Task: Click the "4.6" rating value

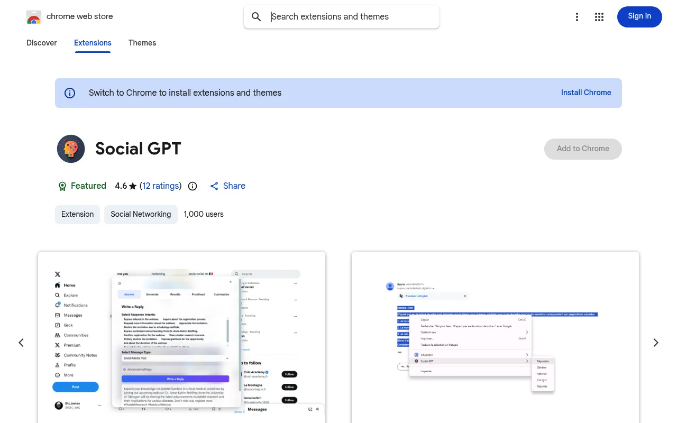Action: click(121, 186)
